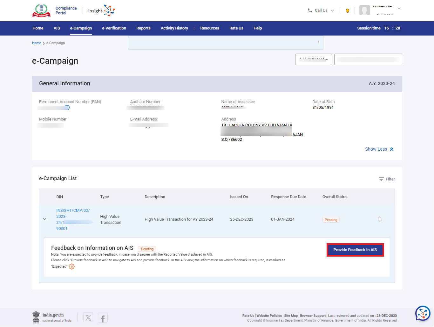
Task: Click the notification bell in campaign row
Action: click(x=379, y=219)
